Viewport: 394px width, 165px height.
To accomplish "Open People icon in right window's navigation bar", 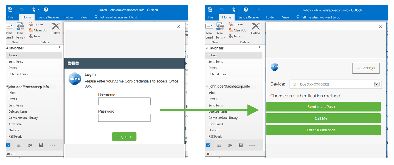I will tap(230, 145).
